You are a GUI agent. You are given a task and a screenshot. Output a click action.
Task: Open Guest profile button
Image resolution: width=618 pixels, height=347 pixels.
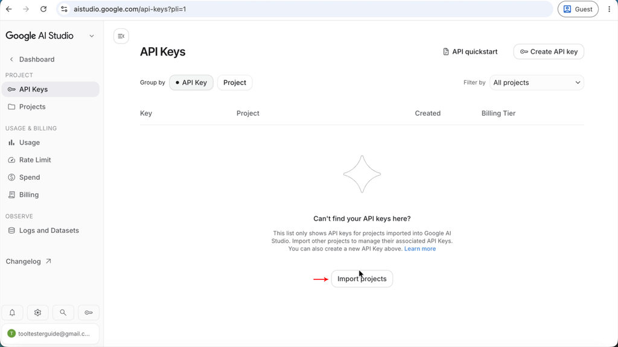578,9
